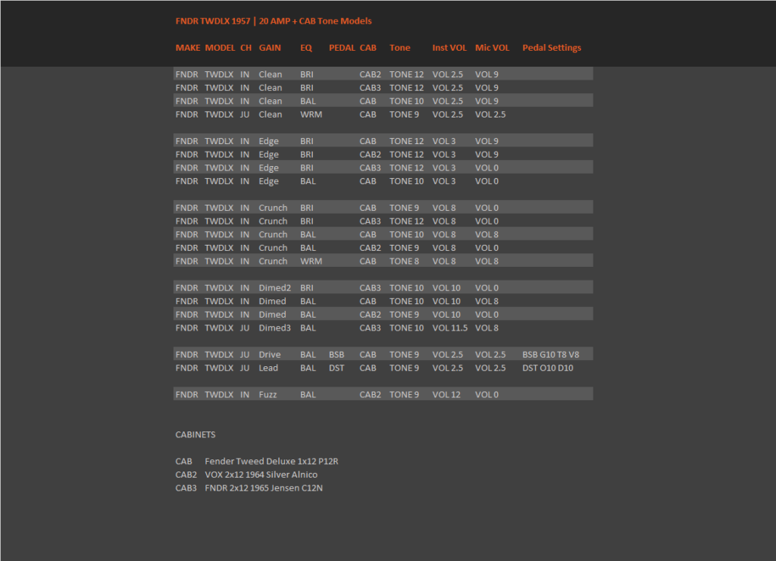Image resolution: width=776 pixels, height=561 pixels.
Task: Click the CH column header
Action: [246, 48]
